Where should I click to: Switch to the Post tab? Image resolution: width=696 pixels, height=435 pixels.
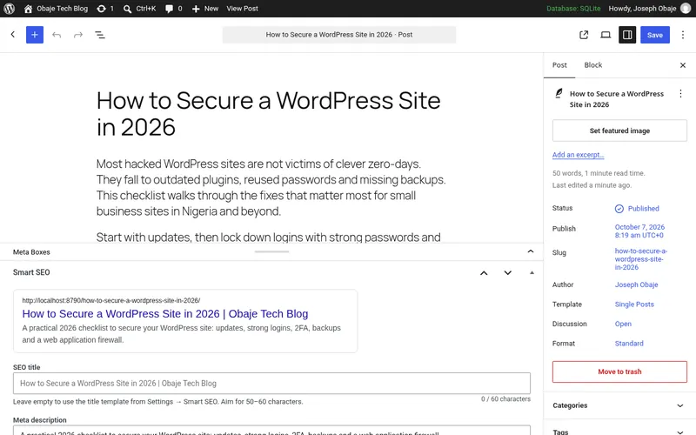coord(559,65)
